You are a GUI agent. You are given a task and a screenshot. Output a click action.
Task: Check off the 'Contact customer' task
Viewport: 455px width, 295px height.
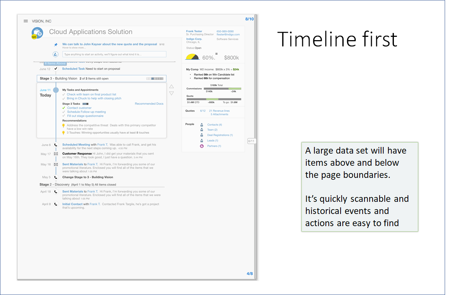[64, 108]
